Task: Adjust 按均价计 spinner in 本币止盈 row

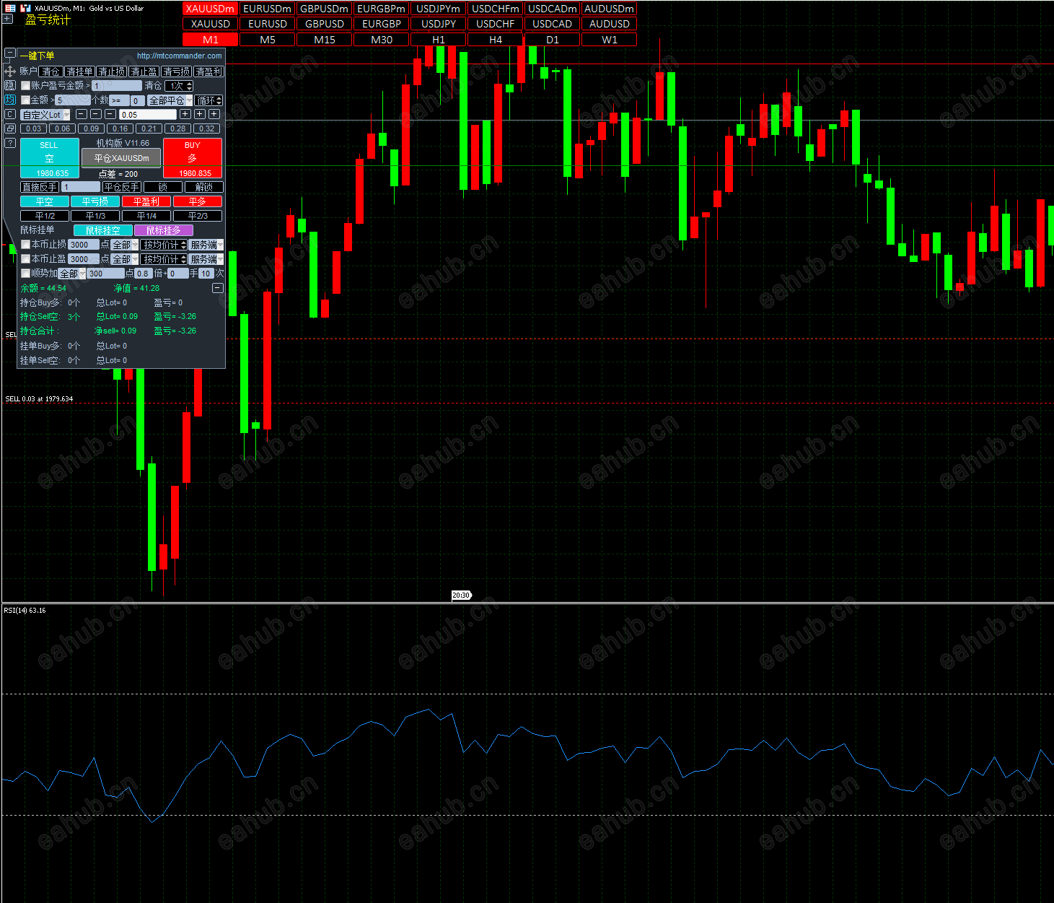Action: [164, 259]
